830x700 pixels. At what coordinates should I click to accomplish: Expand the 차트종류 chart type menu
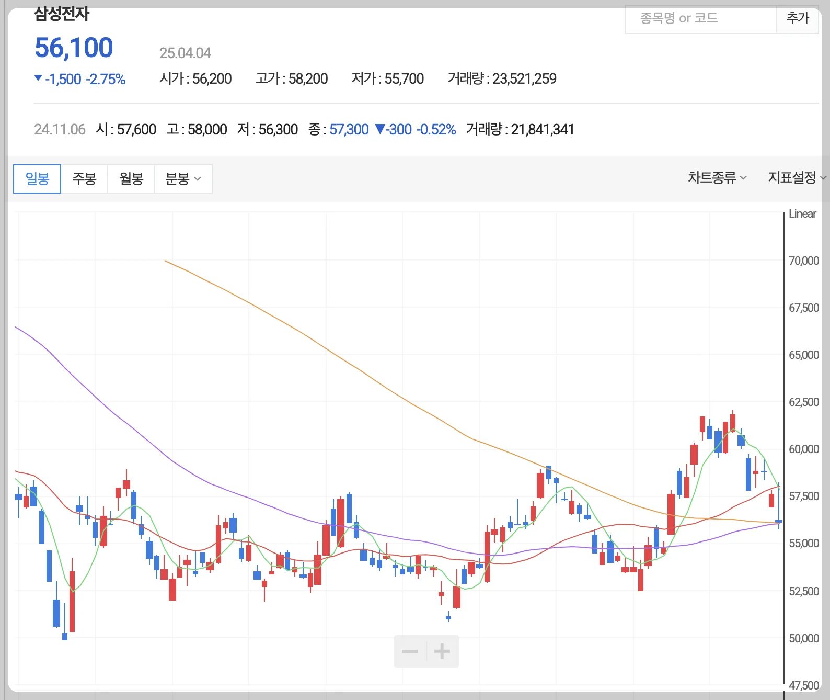click(x=717, y=178)
